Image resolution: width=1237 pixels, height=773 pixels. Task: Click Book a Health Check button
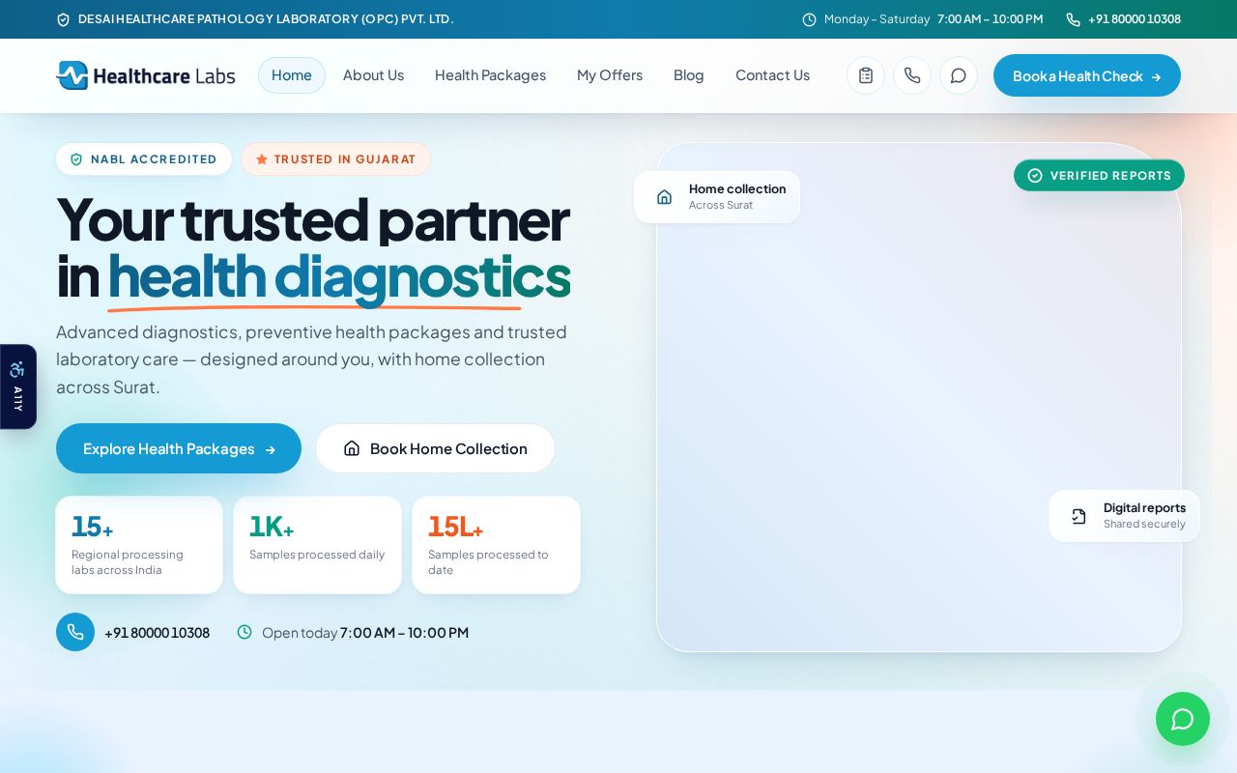click(x=1087, y=75)
